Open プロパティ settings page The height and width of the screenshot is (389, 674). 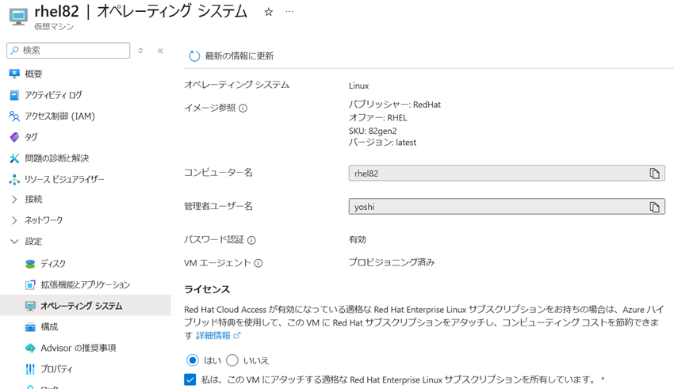(x=57, y=369)
